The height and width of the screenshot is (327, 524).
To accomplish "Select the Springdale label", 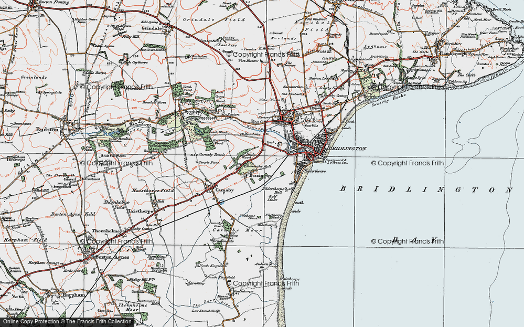I will [x=52, y=92].
